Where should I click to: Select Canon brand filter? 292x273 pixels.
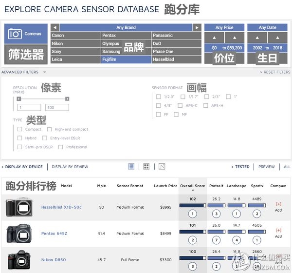[75, 36]
